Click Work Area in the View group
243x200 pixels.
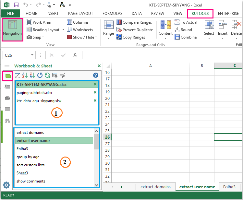point(39,22)
